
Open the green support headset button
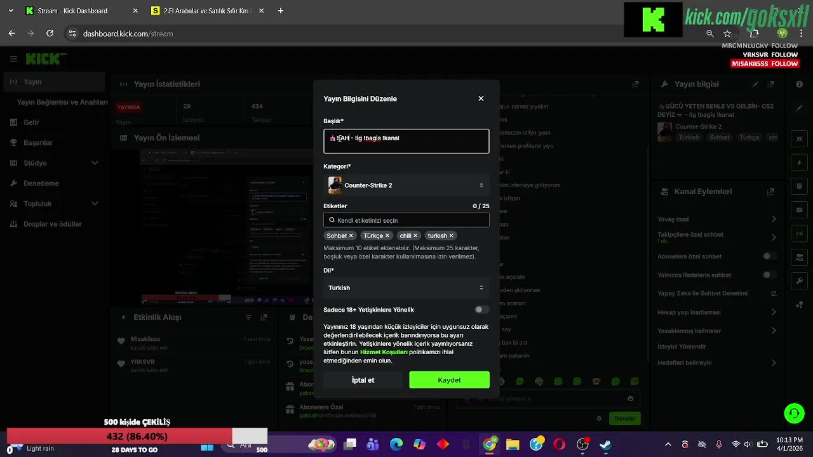click(x=794, y=413)
